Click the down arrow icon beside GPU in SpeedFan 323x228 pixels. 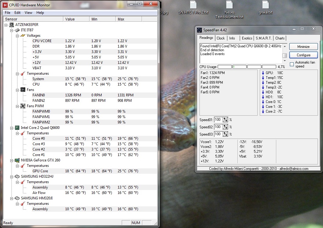263,73
